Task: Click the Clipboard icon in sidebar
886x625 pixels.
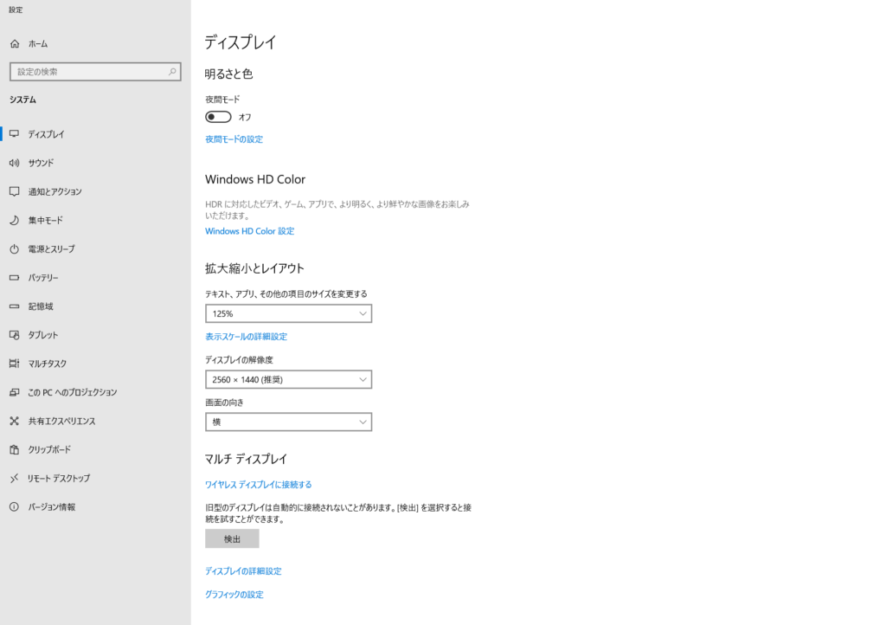Action: point(14,449)
